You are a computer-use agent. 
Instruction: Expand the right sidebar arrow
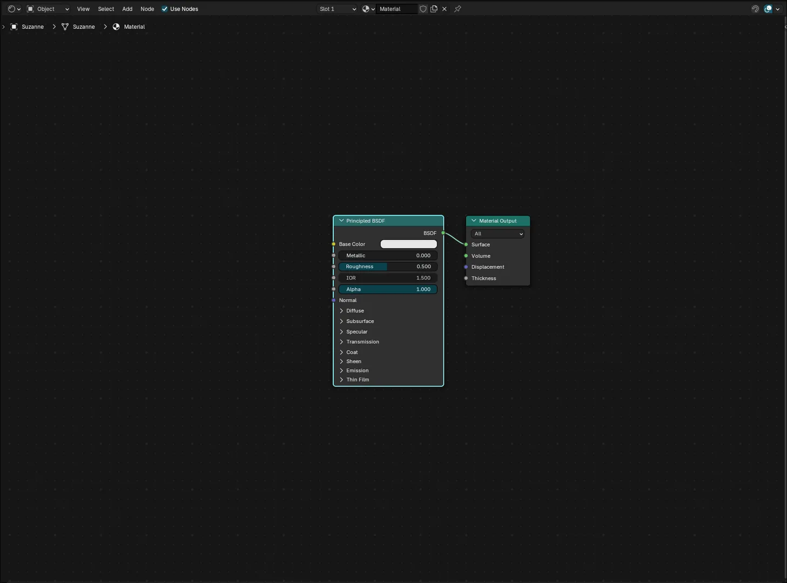click(x=785, y=26)
